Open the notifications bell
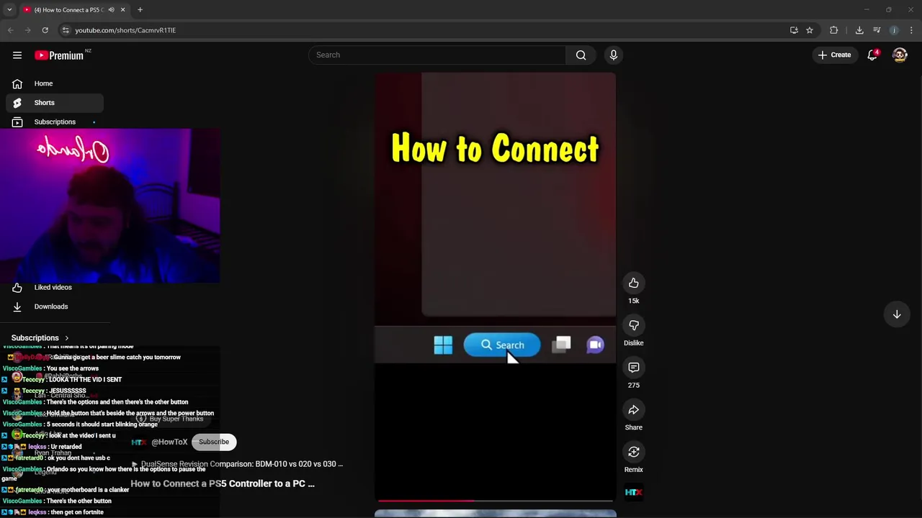The height and width of the screenshot is (518, 922). click(x=872, y=55)
